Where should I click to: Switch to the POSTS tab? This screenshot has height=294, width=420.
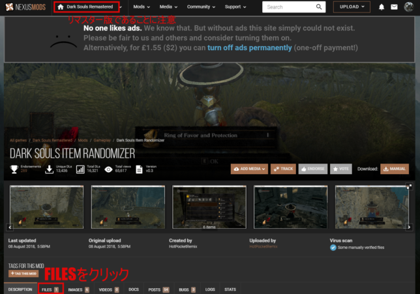tap(158, 289)
